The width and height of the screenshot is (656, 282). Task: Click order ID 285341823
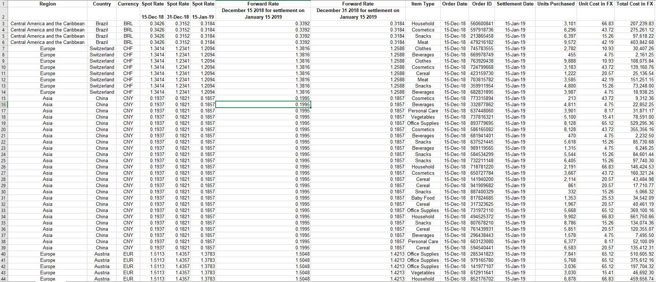482,254
